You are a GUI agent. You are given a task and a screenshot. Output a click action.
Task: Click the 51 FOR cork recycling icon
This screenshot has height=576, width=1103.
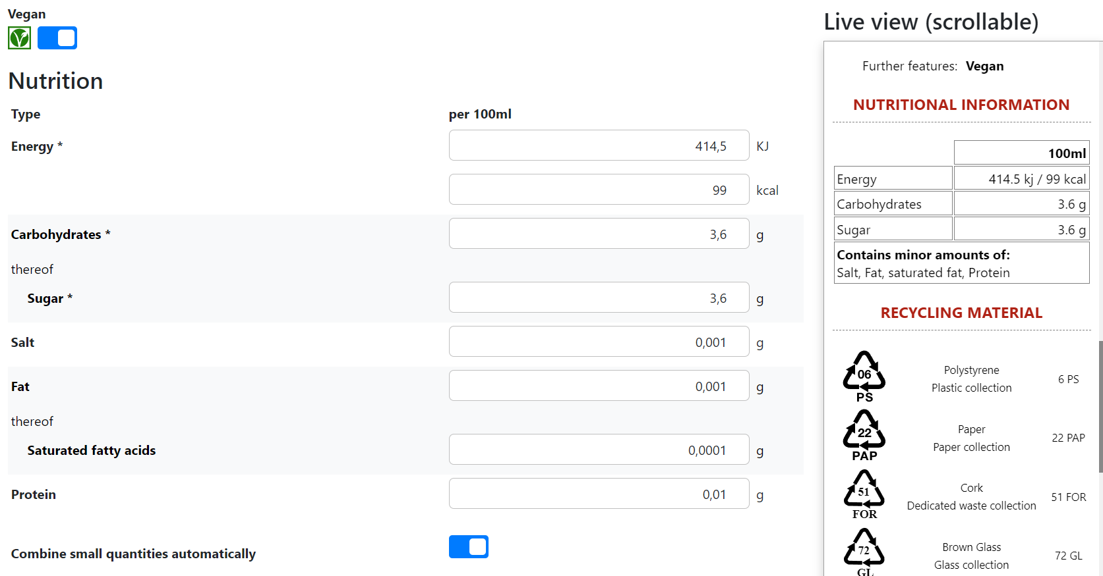[864, 494]
